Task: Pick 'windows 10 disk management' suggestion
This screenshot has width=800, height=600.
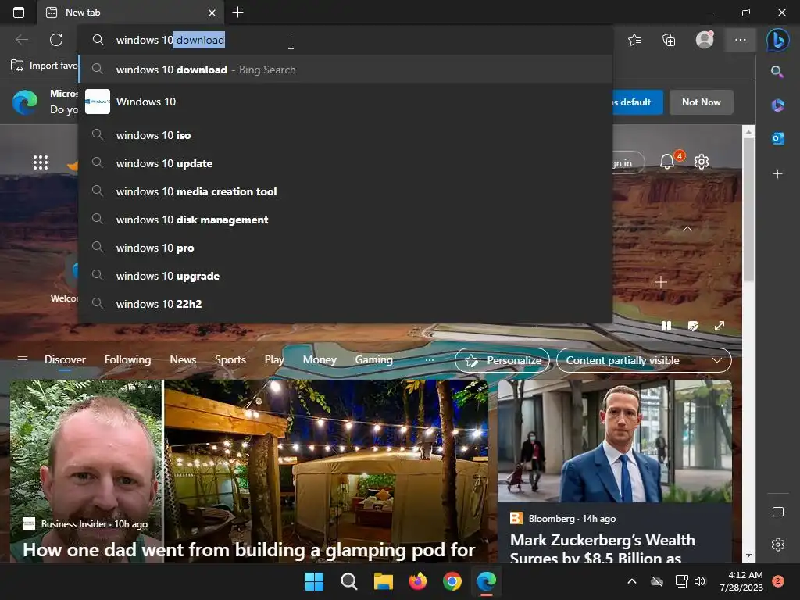Action: [345, 220]
